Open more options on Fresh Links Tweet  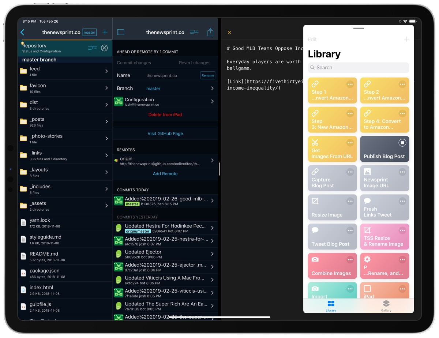(402, 201)
